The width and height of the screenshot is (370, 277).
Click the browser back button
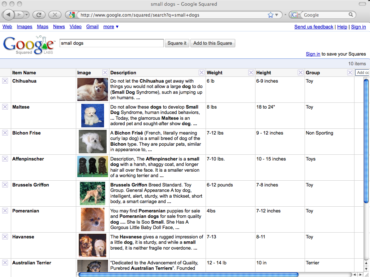tap(9, 15)
